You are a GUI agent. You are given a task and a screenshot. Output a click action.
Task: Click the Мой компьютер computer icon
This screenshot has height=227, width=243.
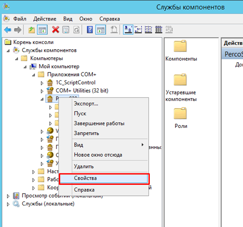pyautogui.click(x=33, y=67)
